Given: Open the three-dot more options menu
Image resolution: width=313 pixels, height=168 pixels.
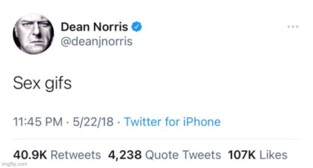Looking at the screenshot, I should click(x=293, y=27).
